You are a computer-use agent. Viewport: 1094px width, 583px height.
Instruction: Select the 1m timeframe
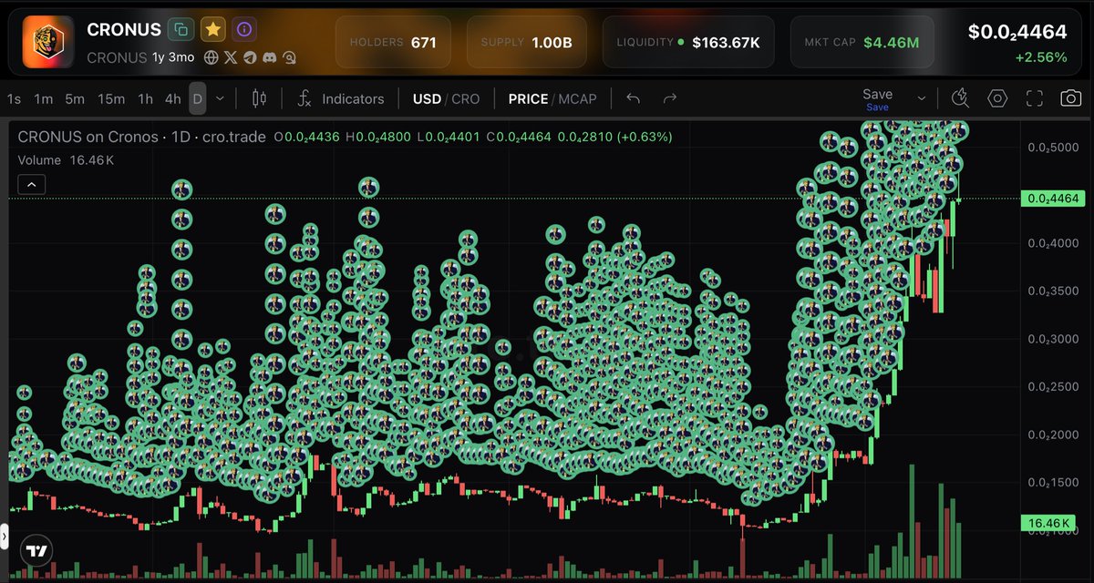(43, 98)
